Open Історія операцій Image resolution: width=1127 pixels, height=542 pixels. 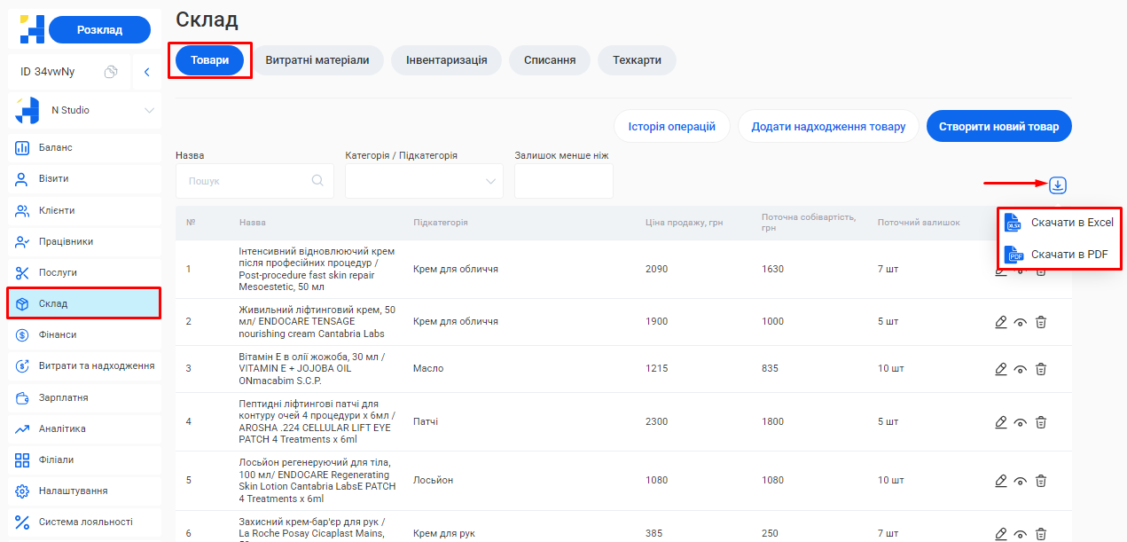tap(671, 127)
